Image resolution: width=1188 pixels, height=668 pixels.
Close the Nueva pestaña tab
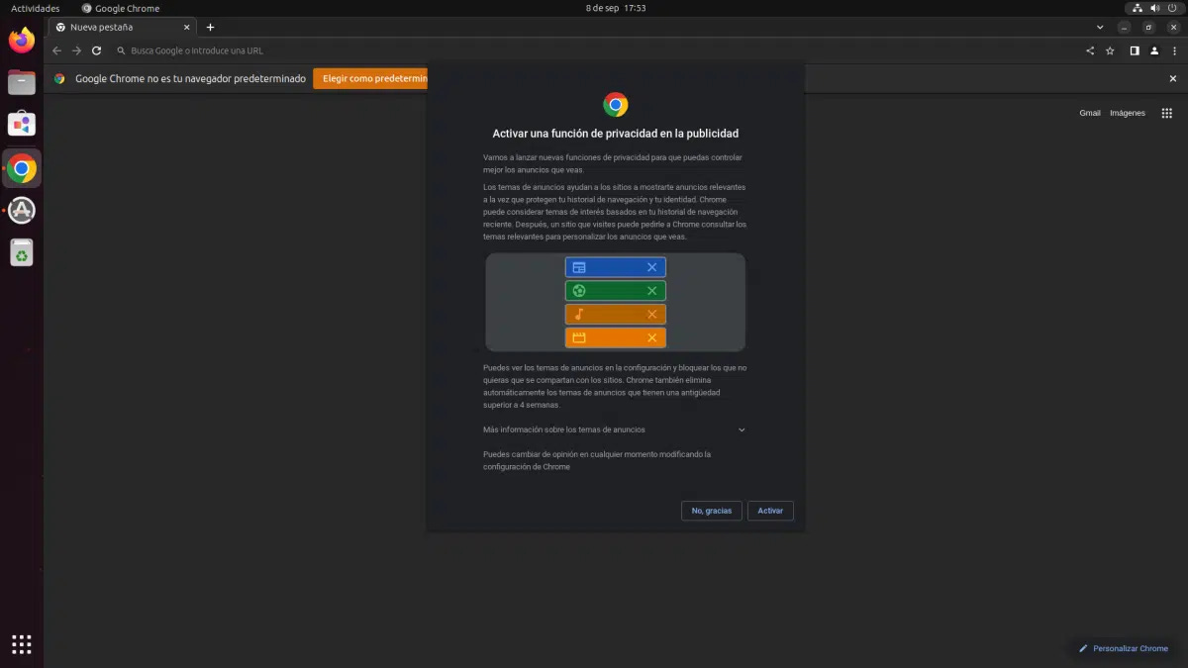(x=184, y=27)
